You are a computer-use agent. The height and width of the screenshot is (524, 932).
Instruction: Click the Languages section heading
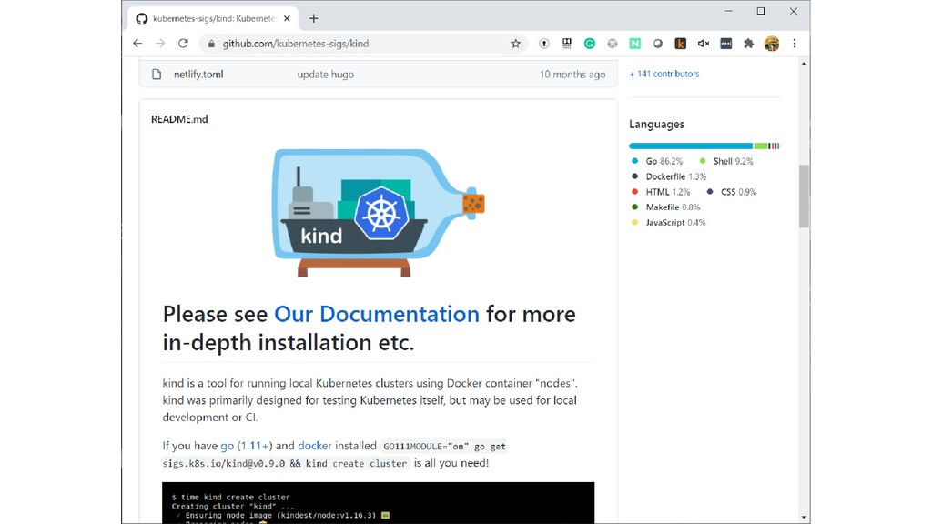pyautogui.click(x=657, y=124)
